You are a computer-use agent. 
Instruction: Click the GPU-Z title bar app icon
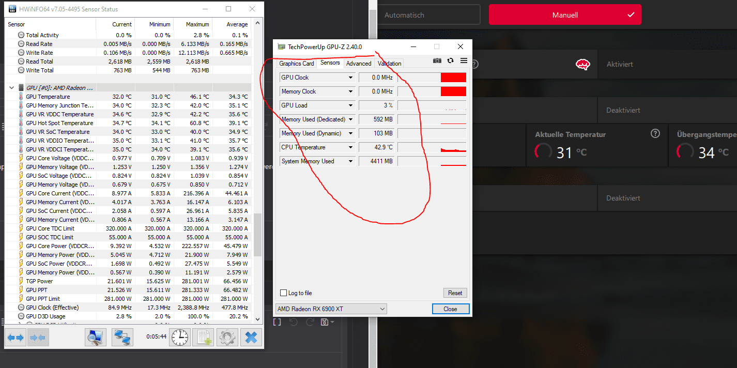281,47
